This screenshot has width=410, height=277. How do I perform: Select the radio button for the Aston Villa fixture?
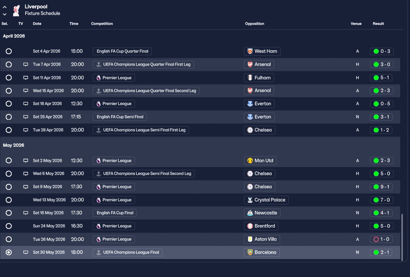tap(9, 239)
